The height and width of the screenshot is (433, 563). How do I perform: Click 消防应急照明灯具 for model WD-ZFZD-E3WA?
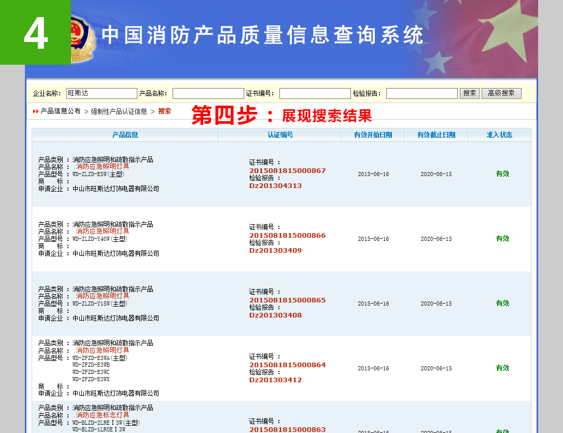pos(102,350)
